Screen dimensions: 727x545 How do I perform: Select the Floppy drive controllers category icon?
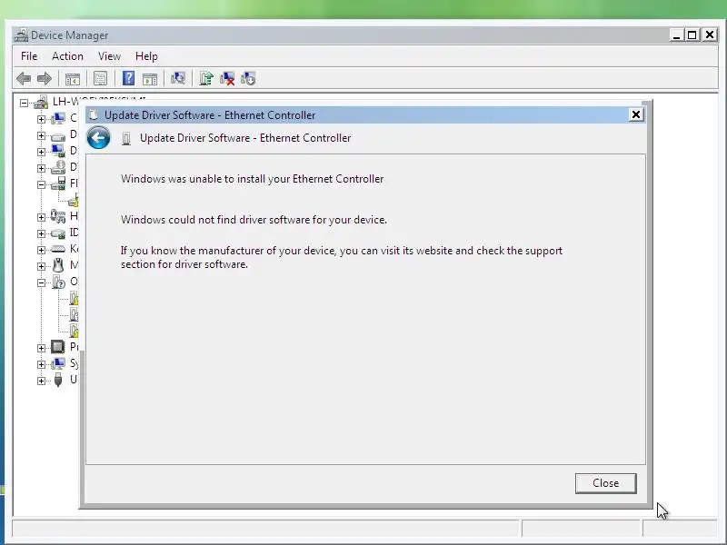point(58,183)
